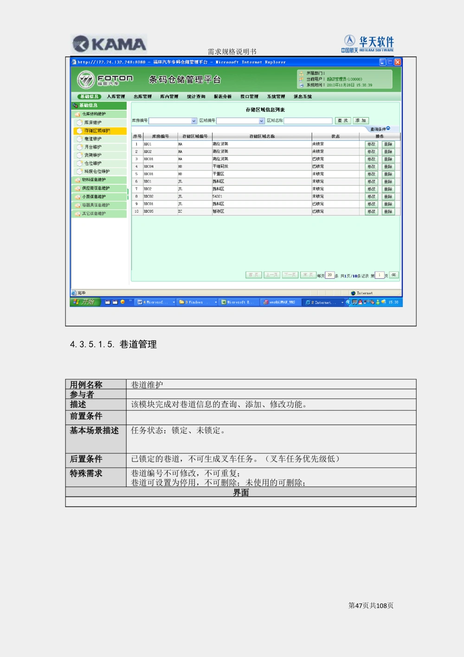Switch to the 入库管理 tab
The height and width of the screenshot is (657, 464).
pos(114,97)
